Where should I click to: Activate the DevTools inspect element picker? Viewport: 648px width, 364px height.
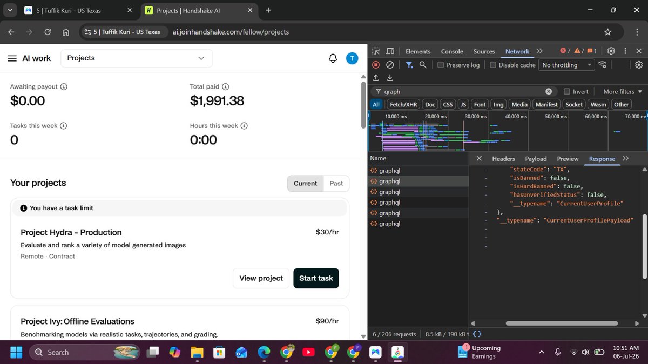click(x=376, y=51)
